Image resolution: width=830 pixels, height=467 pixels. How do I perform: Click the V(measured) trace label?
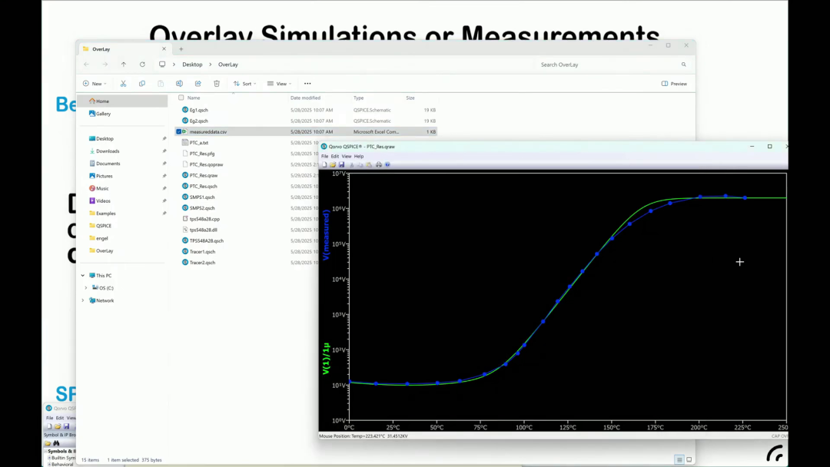(x=326, y=235)
